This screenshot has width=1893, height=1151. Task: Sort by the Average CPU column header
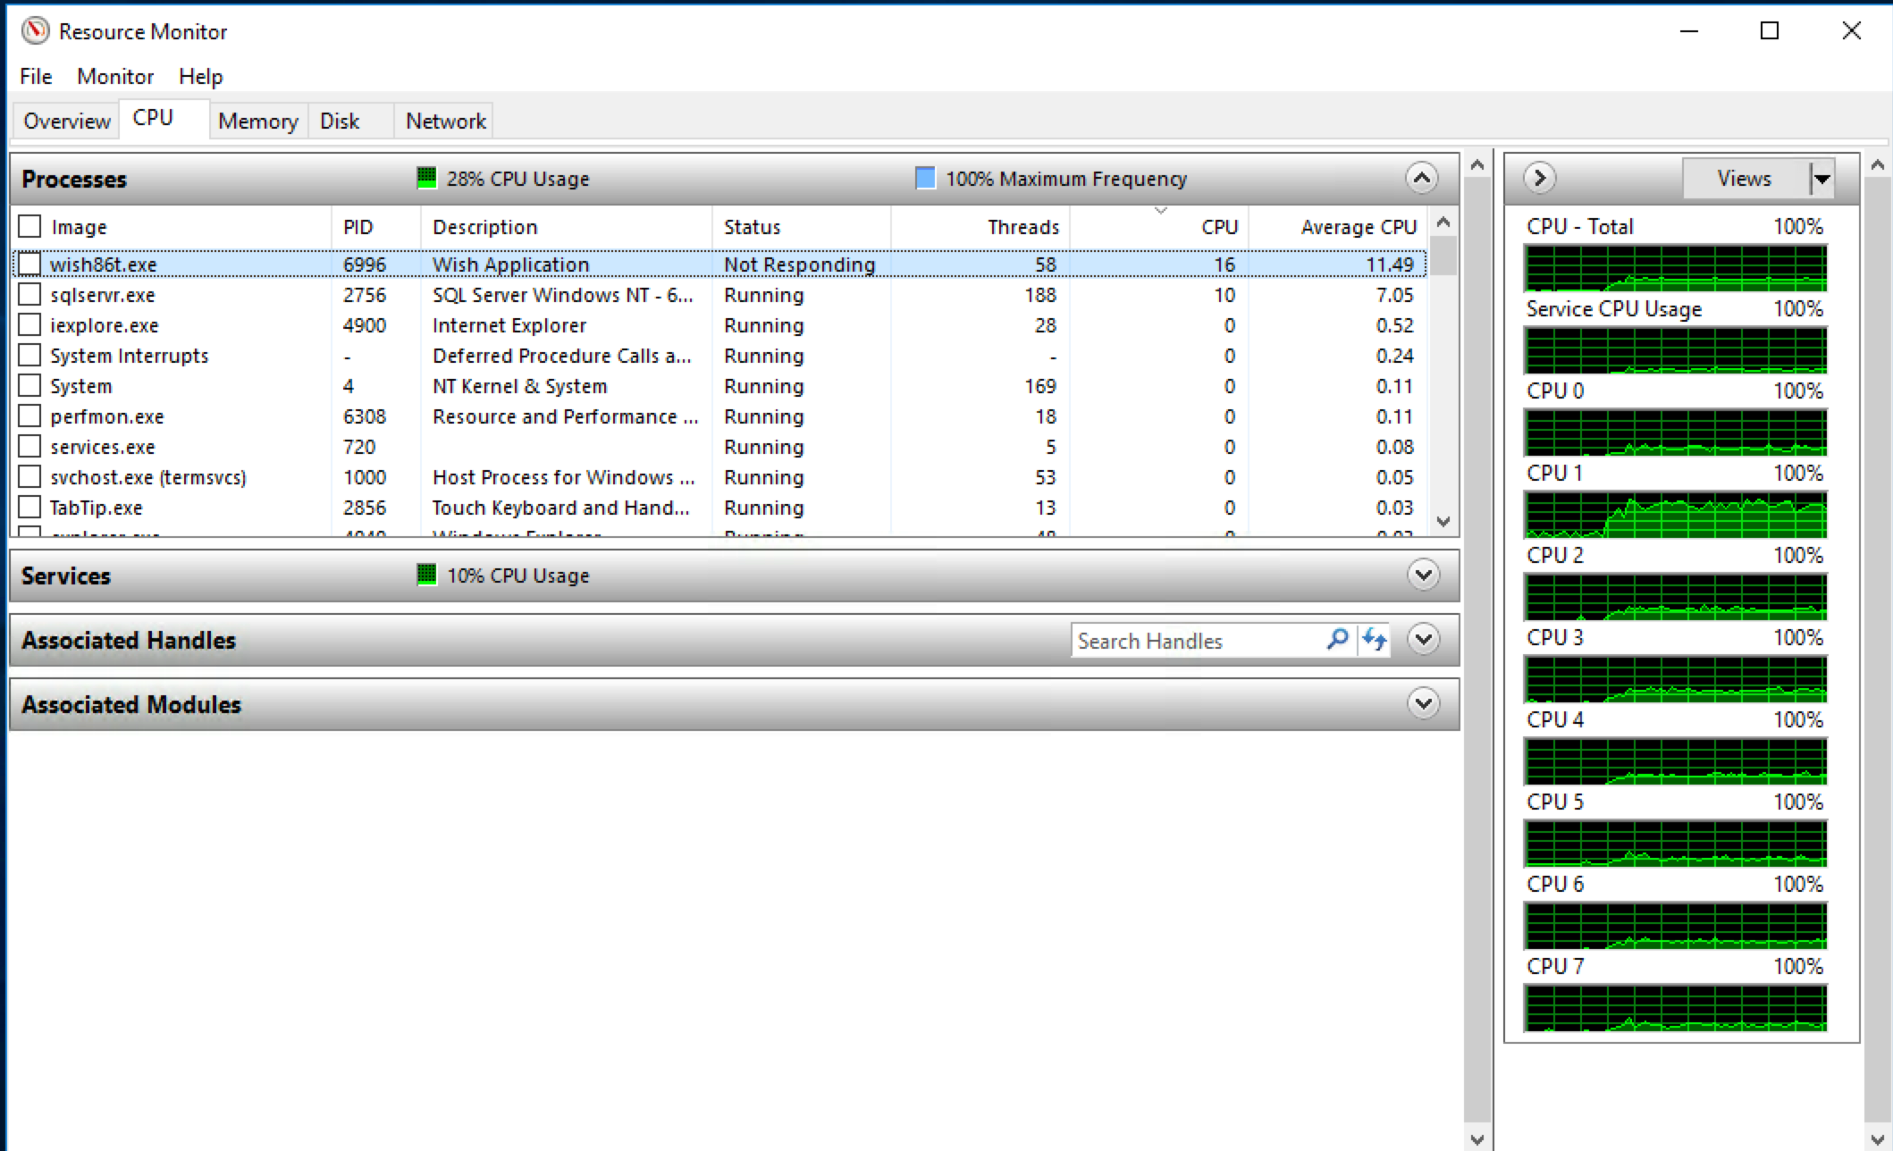1338,226
